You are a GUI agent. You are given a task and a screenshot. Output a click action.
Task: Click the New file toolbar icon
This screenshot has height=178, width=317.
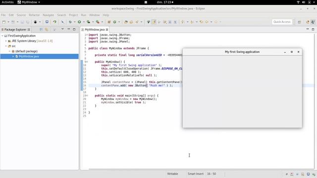(x=4, y=22)
